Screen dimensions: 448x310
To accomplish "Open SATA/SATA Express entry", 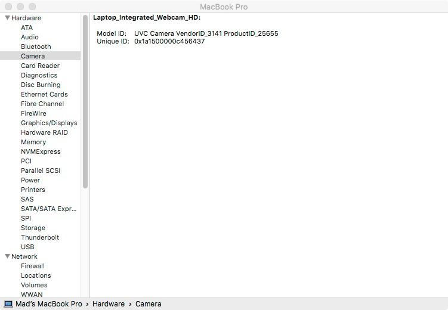I will [x=48, y=209].
